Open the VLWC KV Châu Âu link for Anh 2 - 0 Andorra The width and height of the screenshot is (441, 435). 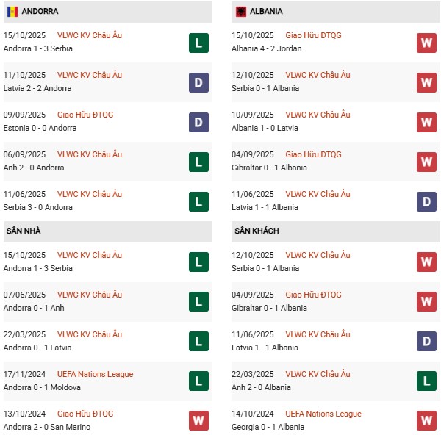[90, 154]
